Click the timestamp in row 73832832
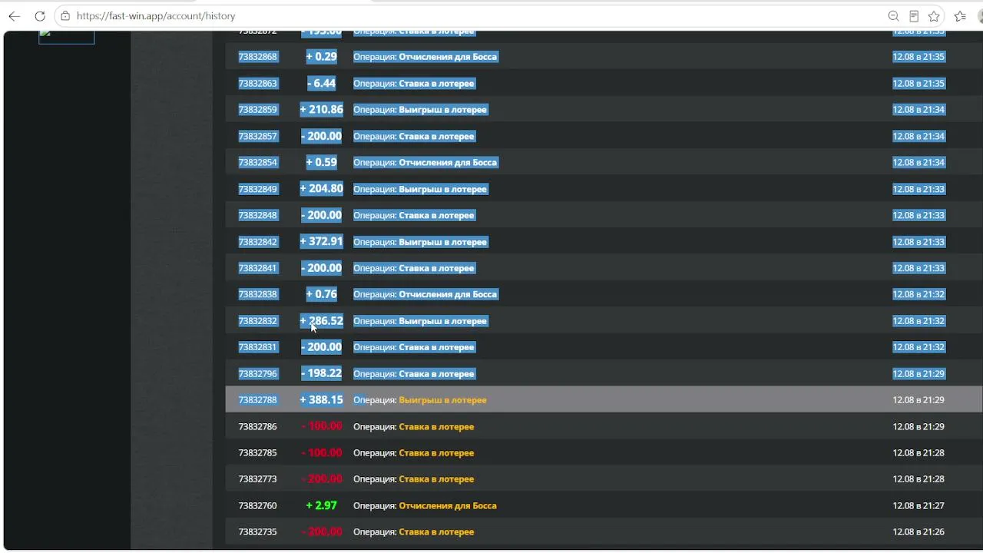This screenshot has height=553, width=983. click(x=918, y=321)
